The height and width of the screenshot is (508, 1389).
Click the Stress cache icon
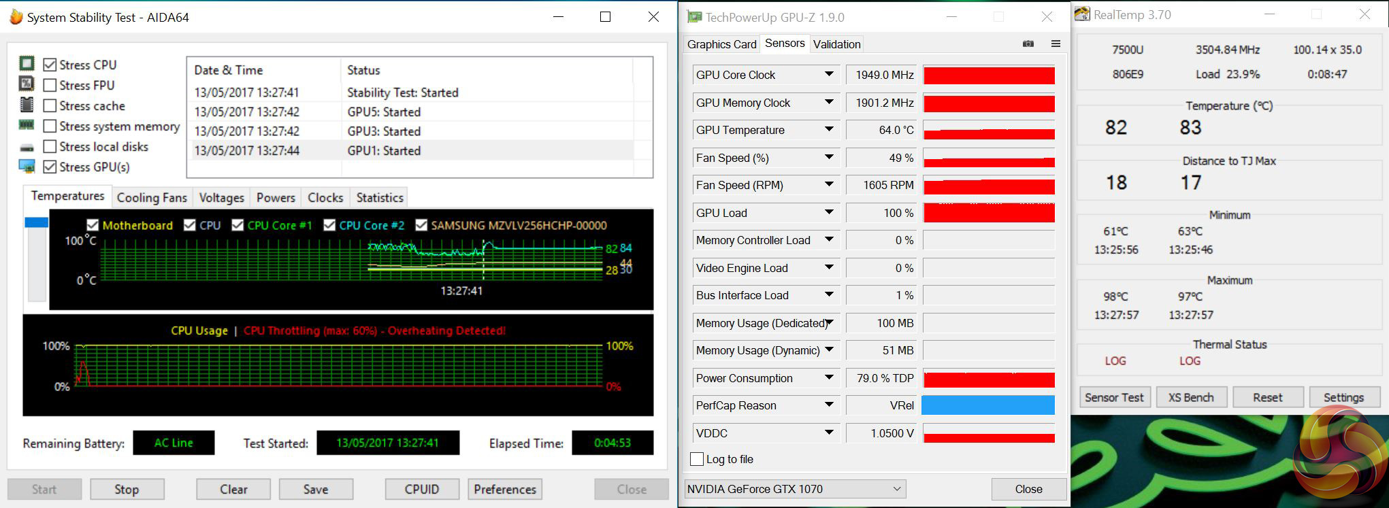pyautogui.click(x=27, y=105)
